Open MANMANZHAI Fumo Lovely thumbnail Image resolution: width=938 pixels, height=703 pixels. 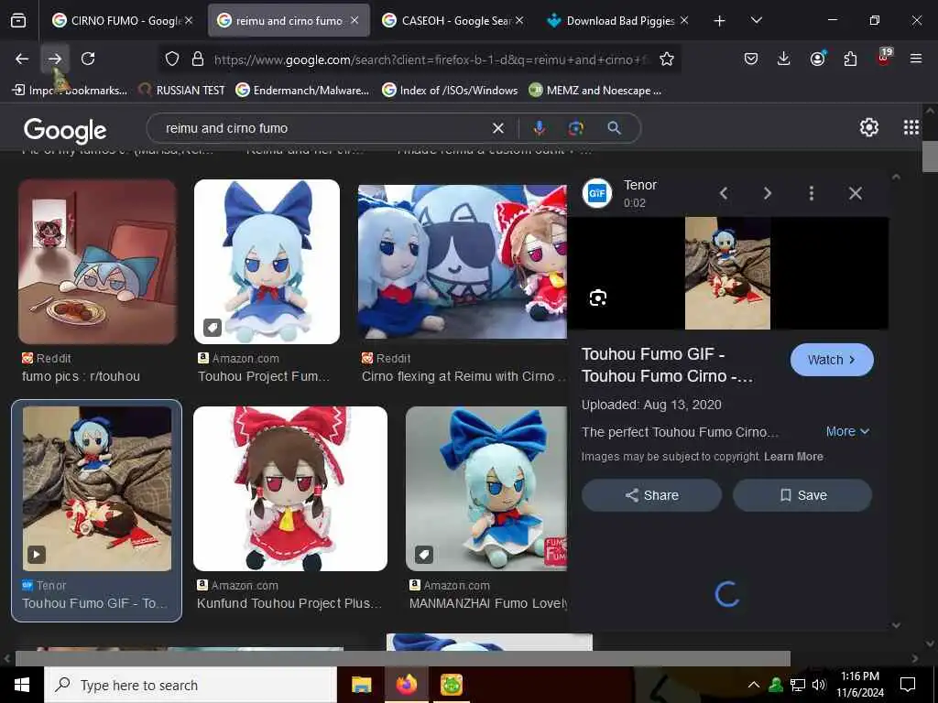[485, 489]
